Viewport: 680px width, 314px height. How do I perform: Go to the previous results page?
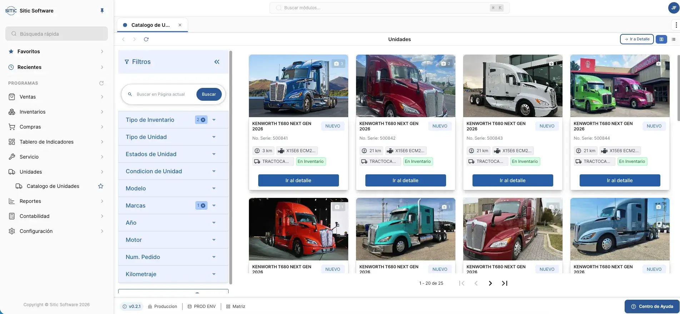476,283
